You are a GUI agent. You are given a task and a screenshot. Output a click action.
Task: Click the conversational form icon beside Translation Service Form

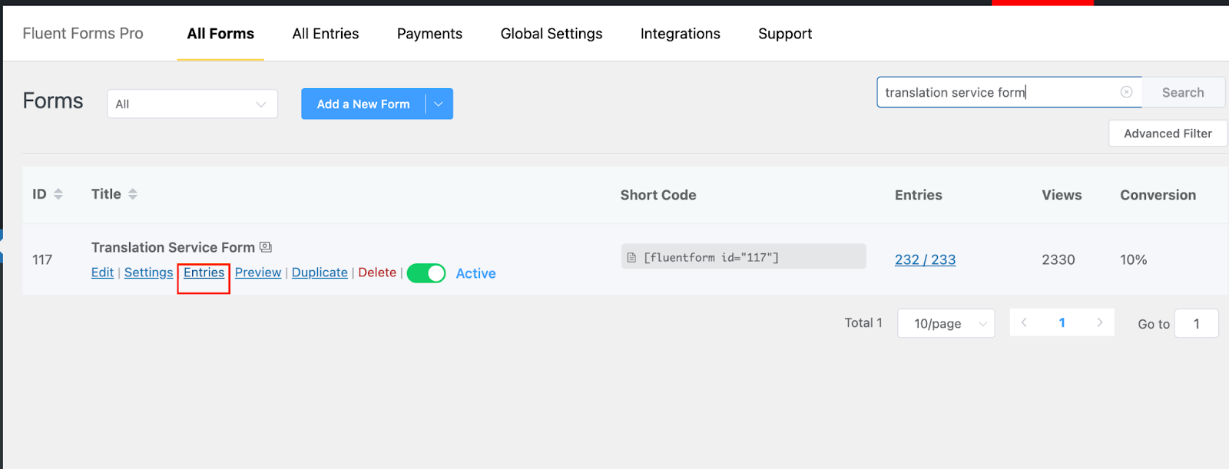(266, 247)
